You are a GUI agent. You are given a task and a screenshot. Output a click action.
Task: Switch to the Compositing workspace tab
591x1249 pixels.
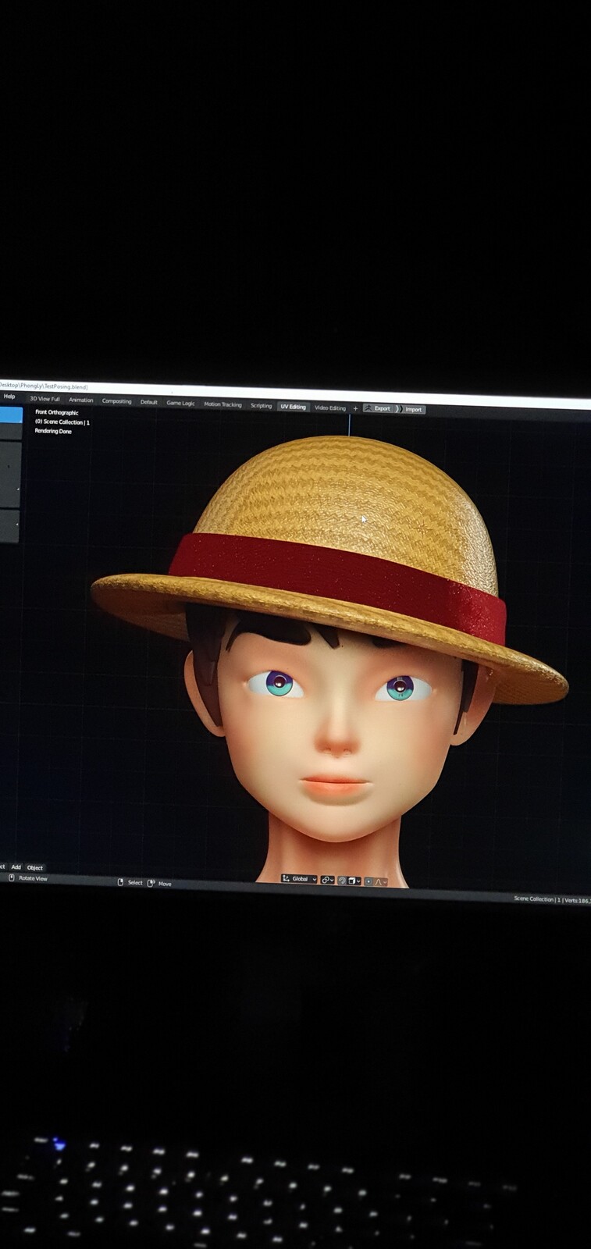(x=116, y=401)
